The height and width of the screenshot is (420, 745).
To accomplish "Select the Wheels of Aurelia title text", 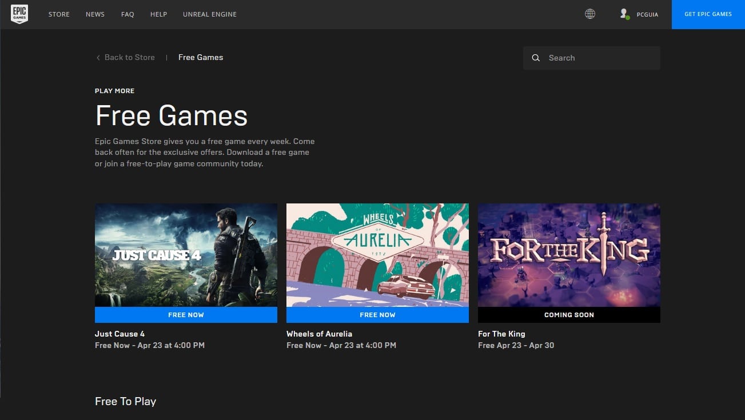I will coord(319,334).
